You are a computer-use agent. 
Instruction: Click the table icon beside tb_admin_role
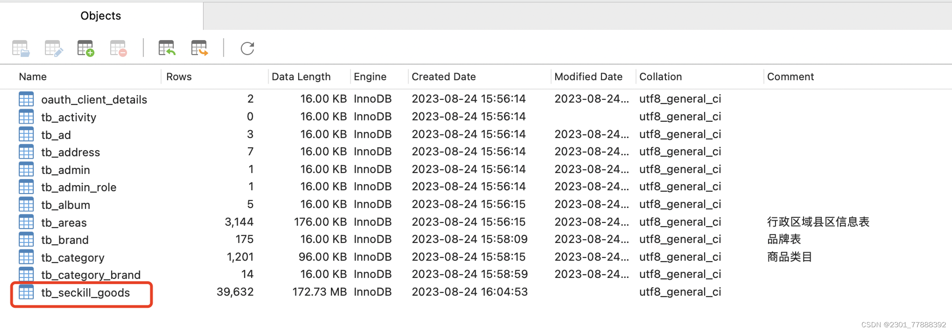click(x=26, y=187)
